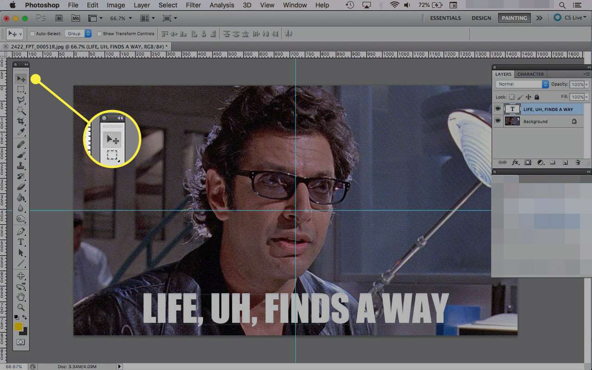This screenshot has height=370, width=592.
Task: Open the Fill slider dropdown arrow
Action: point(587,97)
